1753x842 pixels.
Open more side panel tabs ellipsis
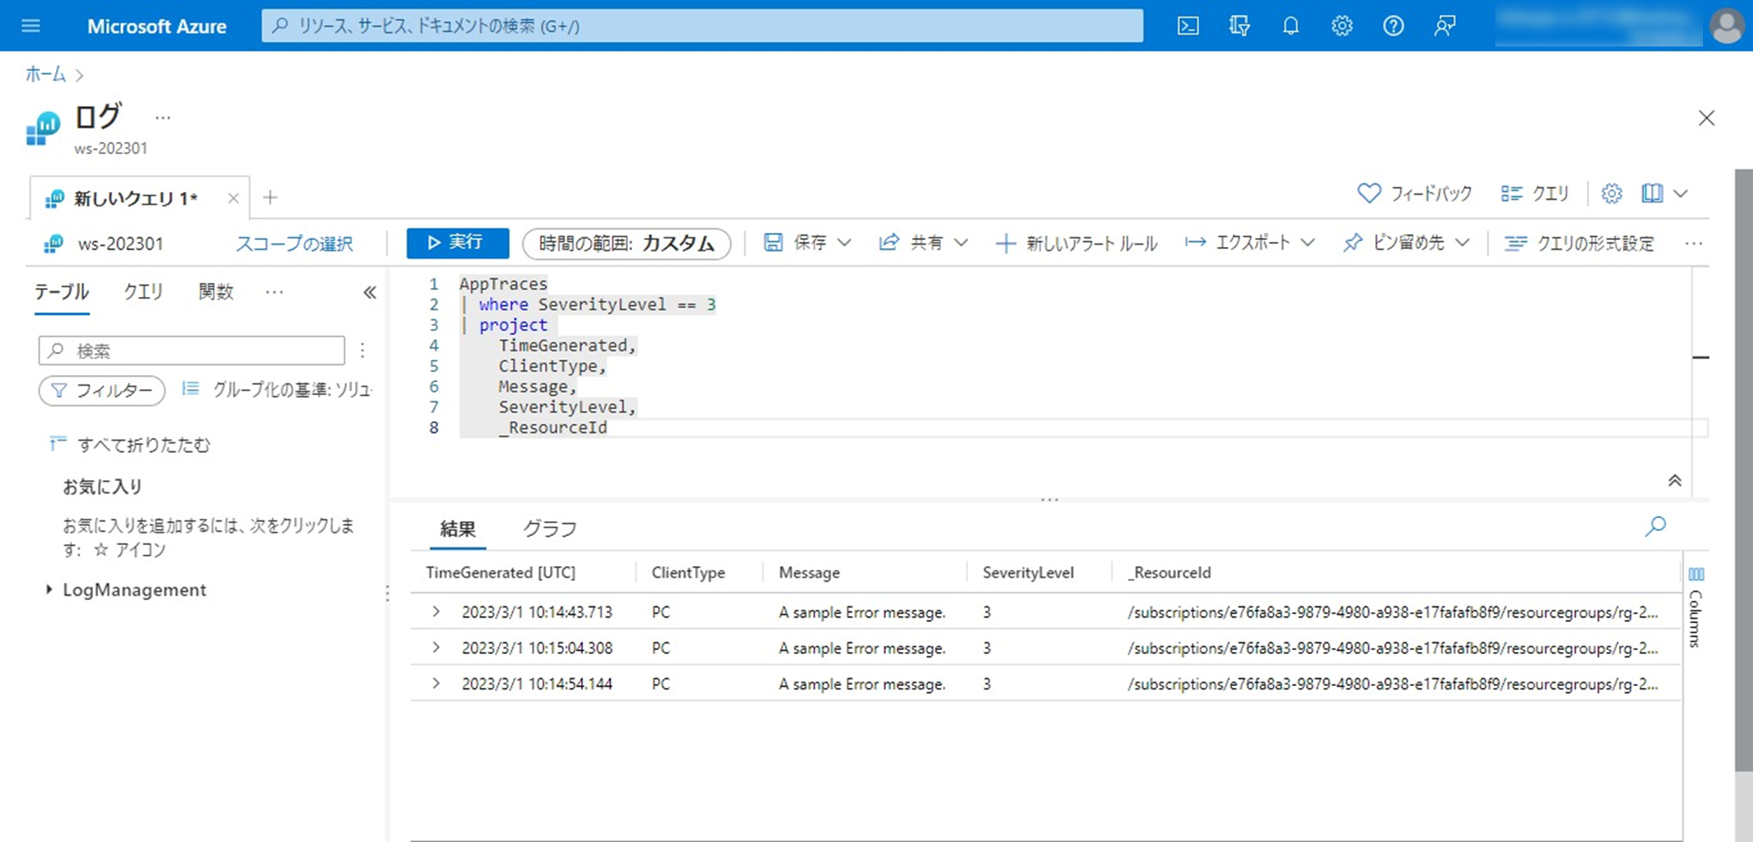point(274,292)
